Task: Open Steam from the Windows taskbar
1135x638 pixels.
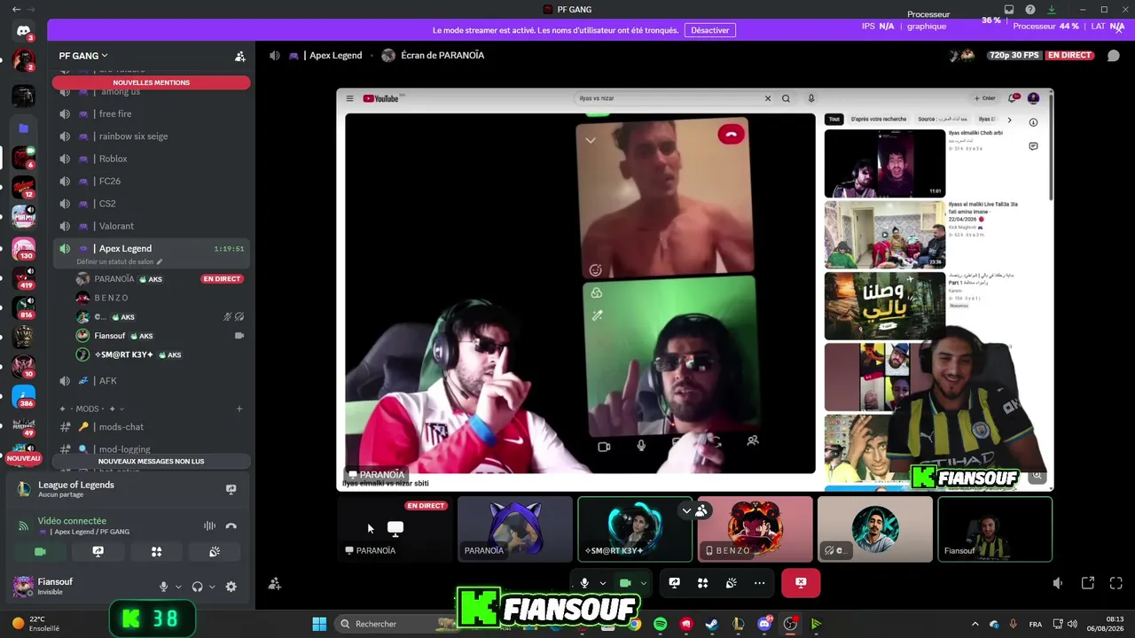Action: point(711,624)
